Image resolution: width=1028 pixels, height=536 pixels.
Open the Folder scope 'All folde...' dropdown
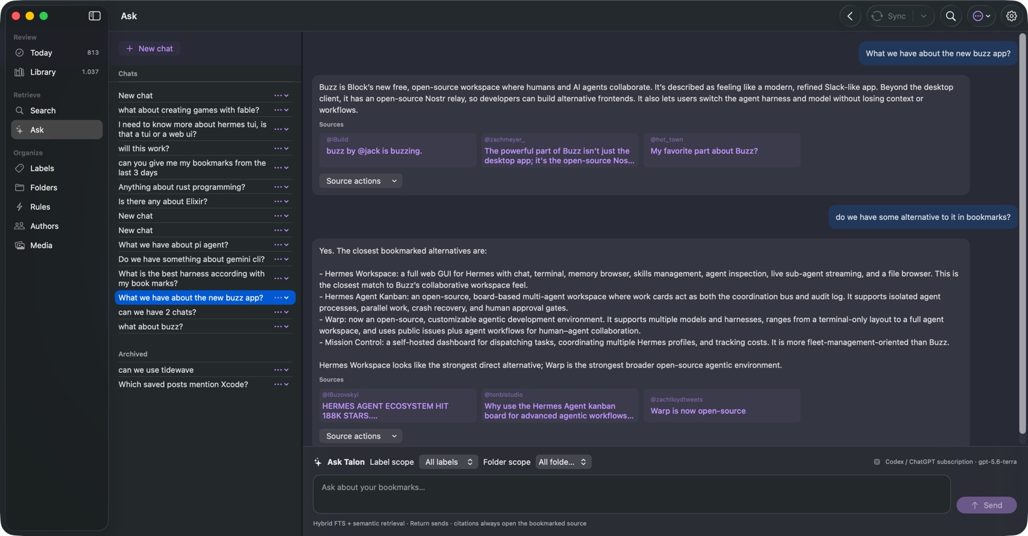(563, 463)
